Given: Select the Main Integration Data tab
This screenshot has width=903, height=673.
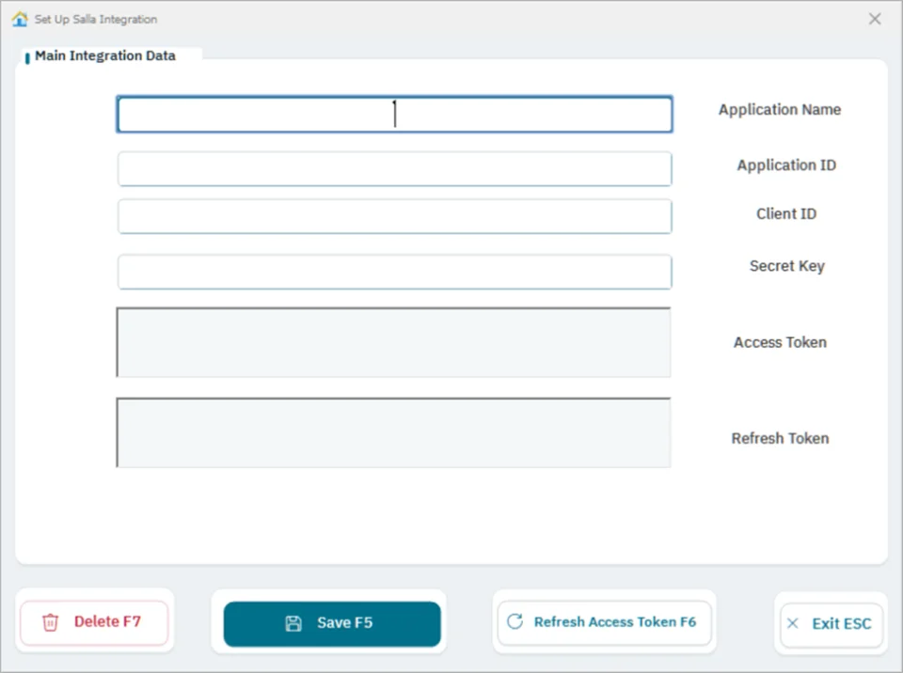Looking at the screenshot, I should point(104,55).
